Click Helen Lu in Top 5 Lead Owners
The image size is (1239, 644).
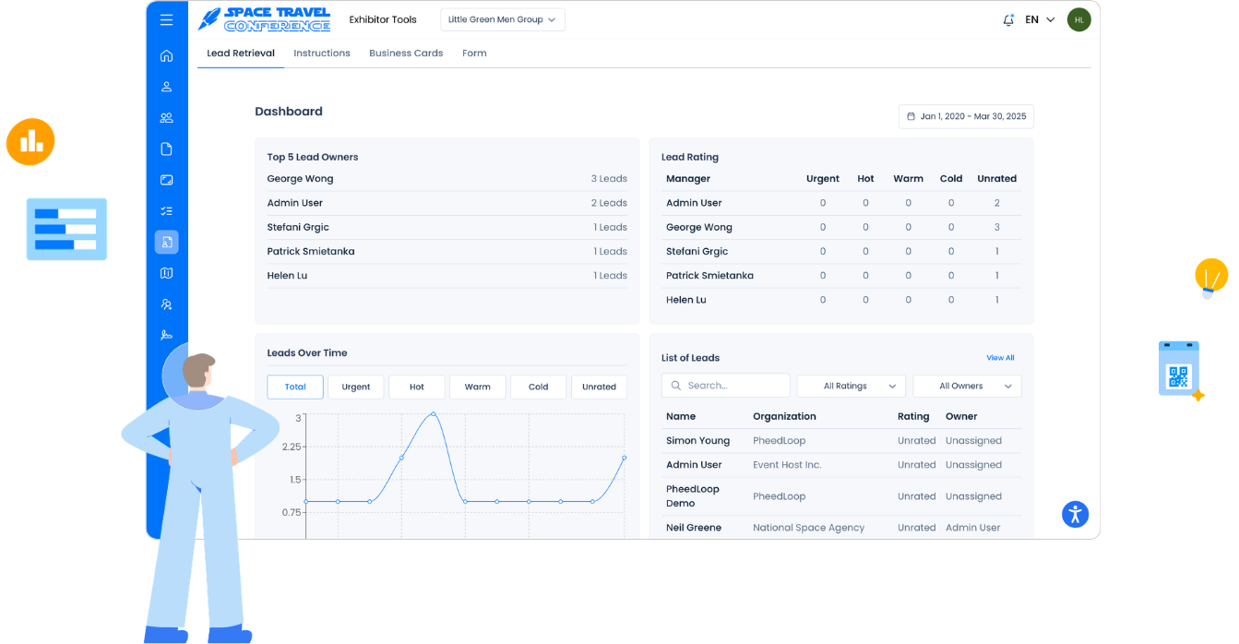287,276
